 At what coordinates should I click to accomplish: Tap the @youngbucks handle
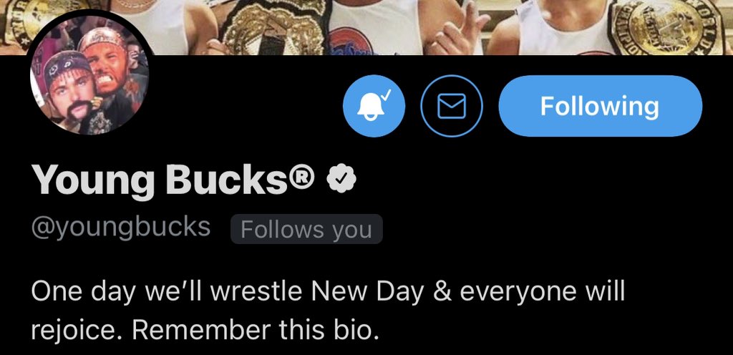[120, 228]
